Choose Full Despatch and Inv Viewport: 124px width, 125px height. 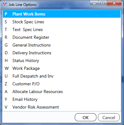62,76
